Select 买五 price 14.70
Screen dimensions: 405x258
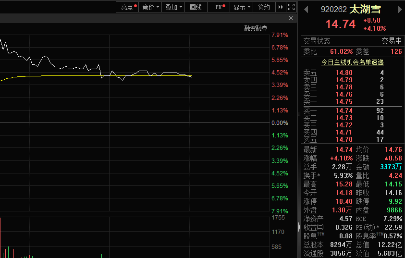(x=344, y=140)
